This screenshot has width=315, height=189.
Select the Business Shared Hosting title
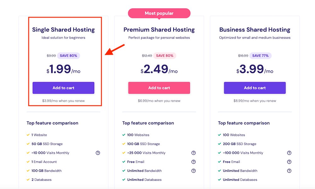point(255,30)
